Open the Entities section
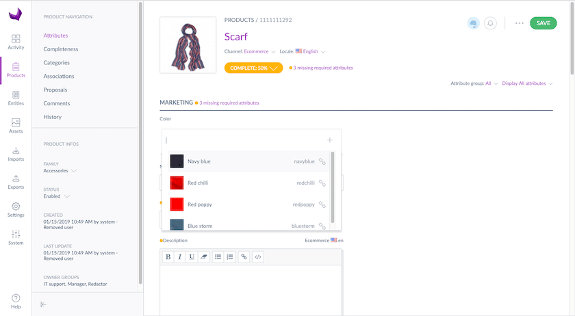The image size is (575, 316). [x=16, y=98]
